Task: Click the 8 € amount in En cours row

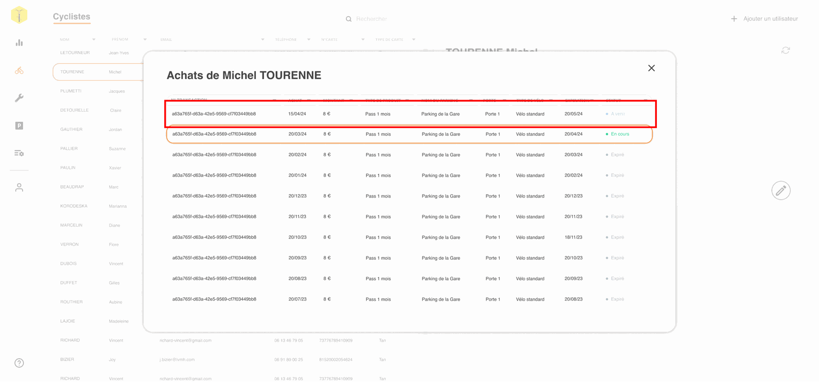Action: [327, 134]
